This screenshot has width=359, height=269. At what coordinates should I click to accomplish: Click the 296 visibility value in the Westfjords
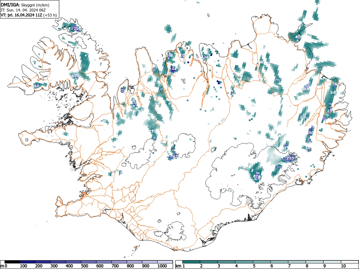77,29
